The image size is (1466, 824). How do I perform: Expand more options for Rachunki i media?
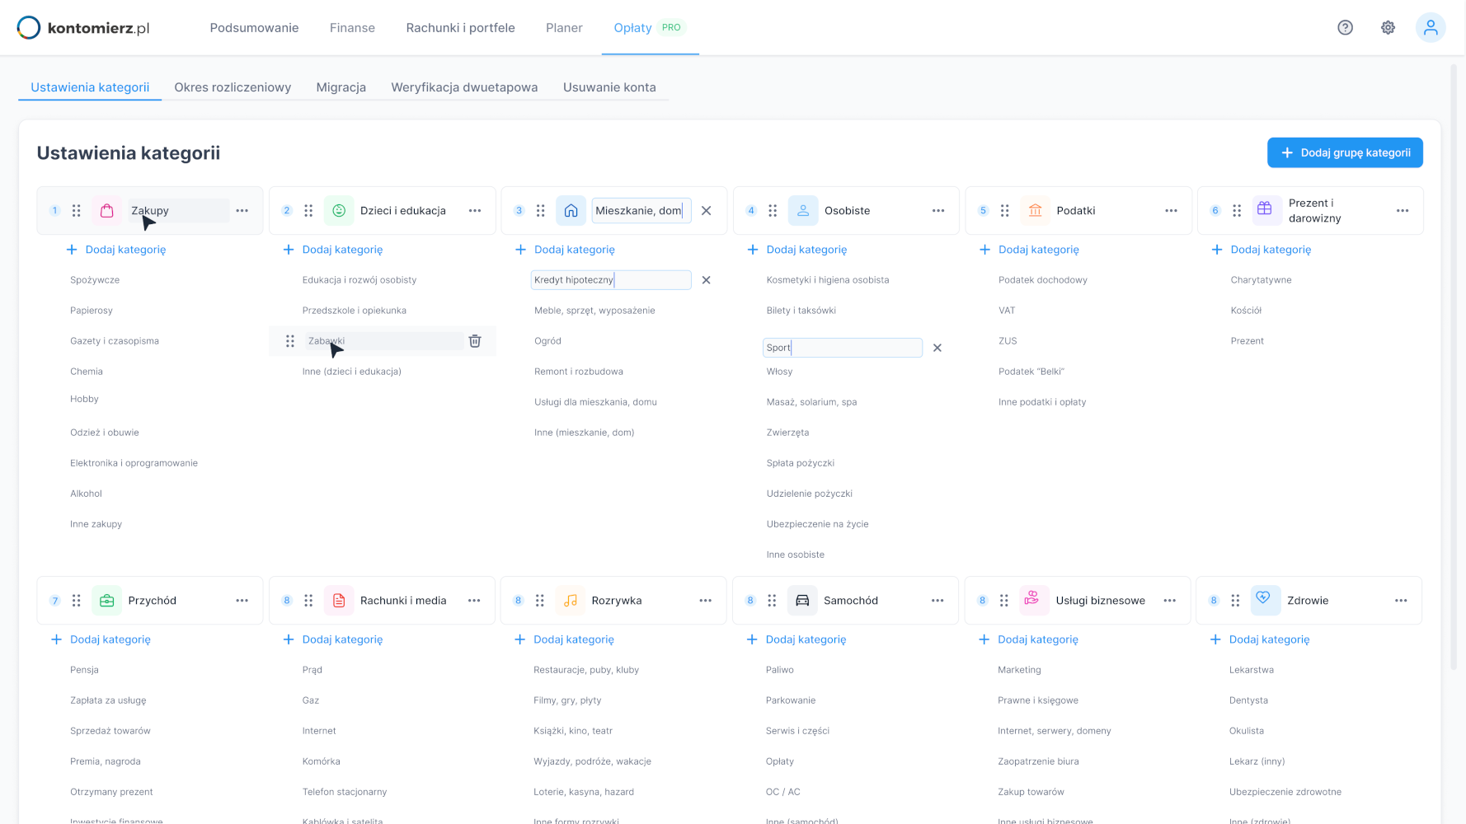point(474,601)
